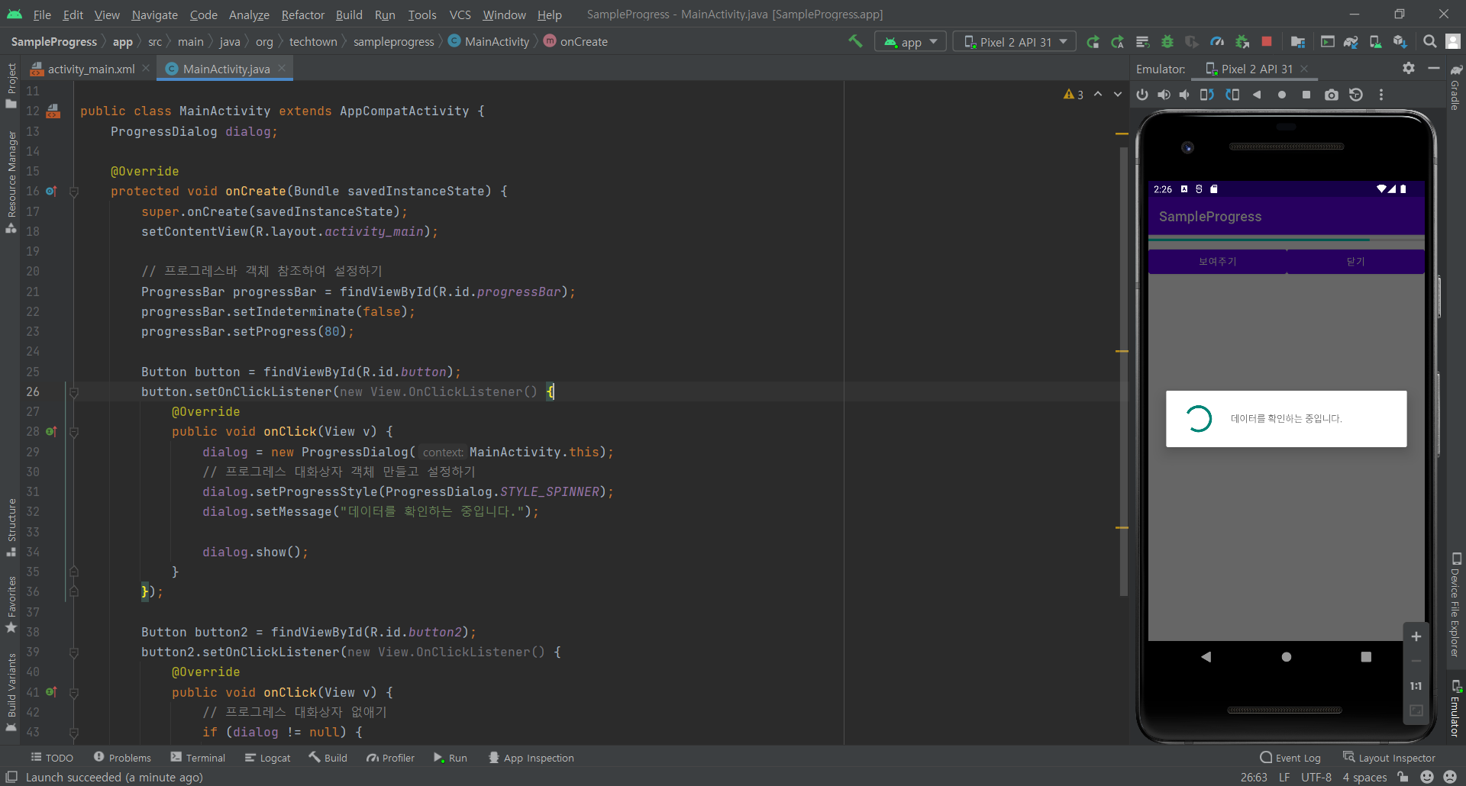This screenshot has height=786, width=1466.
Task: Open the Pixel 2 API 31 device dropdown
Action: click(1015, 42)
